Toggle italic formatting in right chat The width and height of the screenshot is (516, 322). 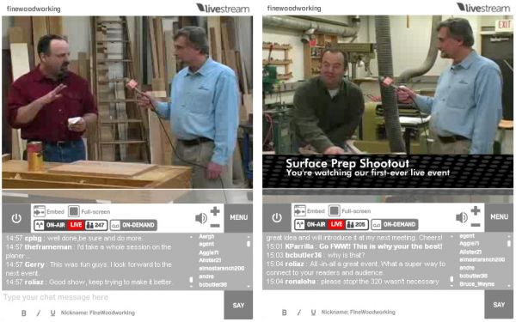point(299,313)
